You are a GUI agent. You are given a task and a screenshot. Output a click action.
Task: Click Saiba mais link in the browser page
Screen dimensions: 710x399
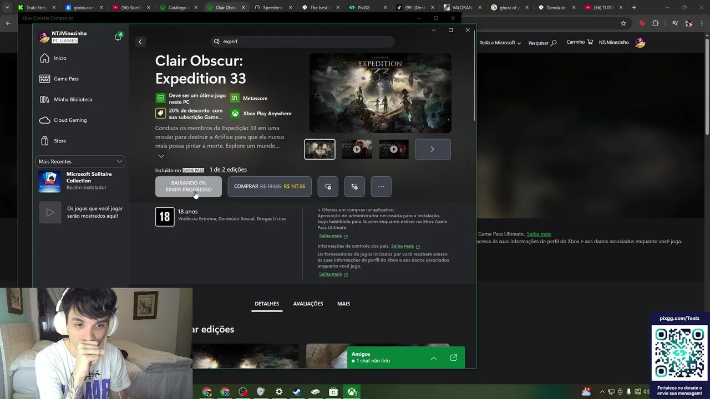tap(539, 234)
